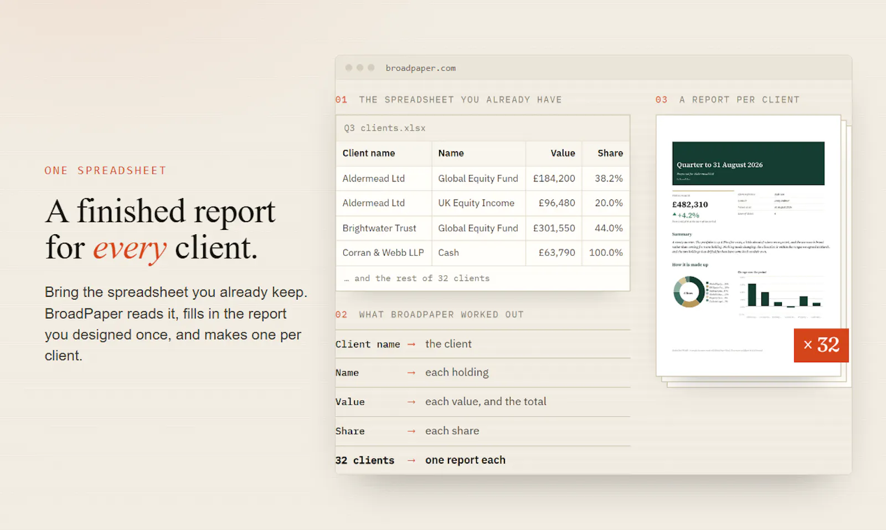The image size is (886, 530).
Task: Click the 'ONE SPREADSHEET' eyebrow label
Action: 105,171
